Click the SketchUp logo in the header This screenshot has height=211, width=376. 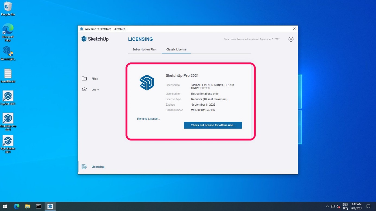tap(95, 39)
